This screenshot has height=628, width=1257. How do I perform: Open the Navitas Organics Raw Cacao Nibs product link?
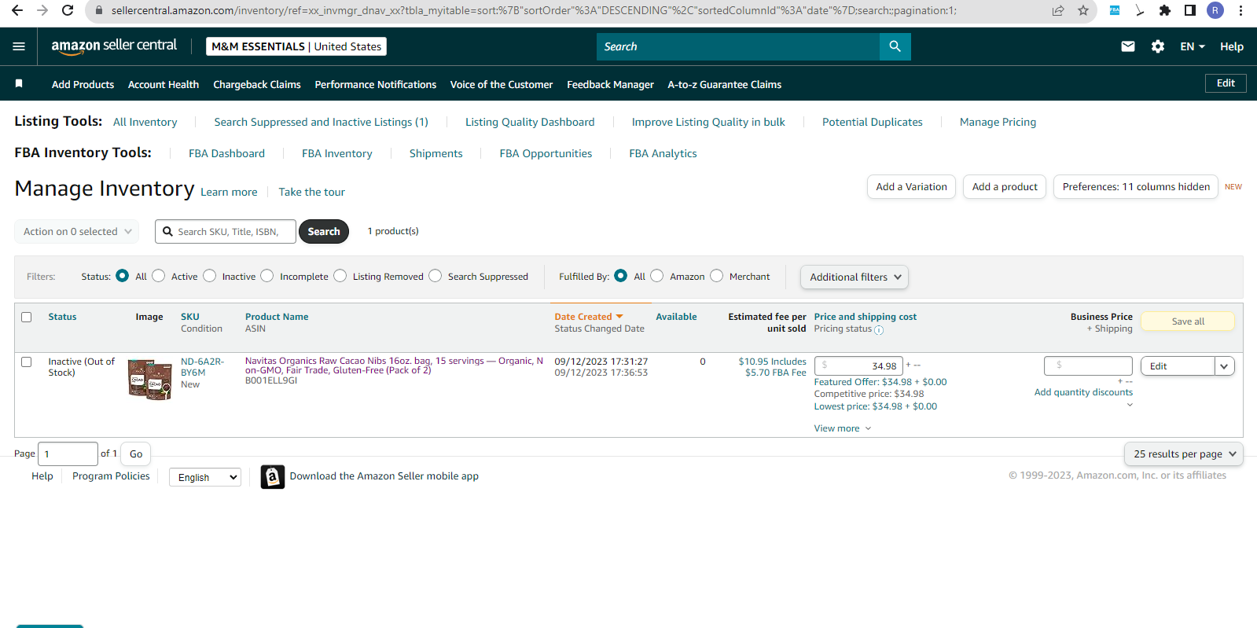point(394,365)
